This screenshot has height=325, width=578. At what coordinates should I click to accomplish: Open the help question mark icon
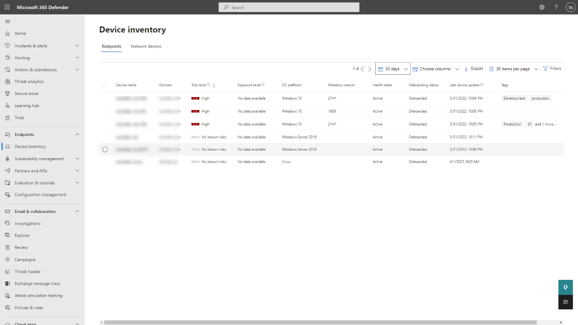click(x=556, y=7)
